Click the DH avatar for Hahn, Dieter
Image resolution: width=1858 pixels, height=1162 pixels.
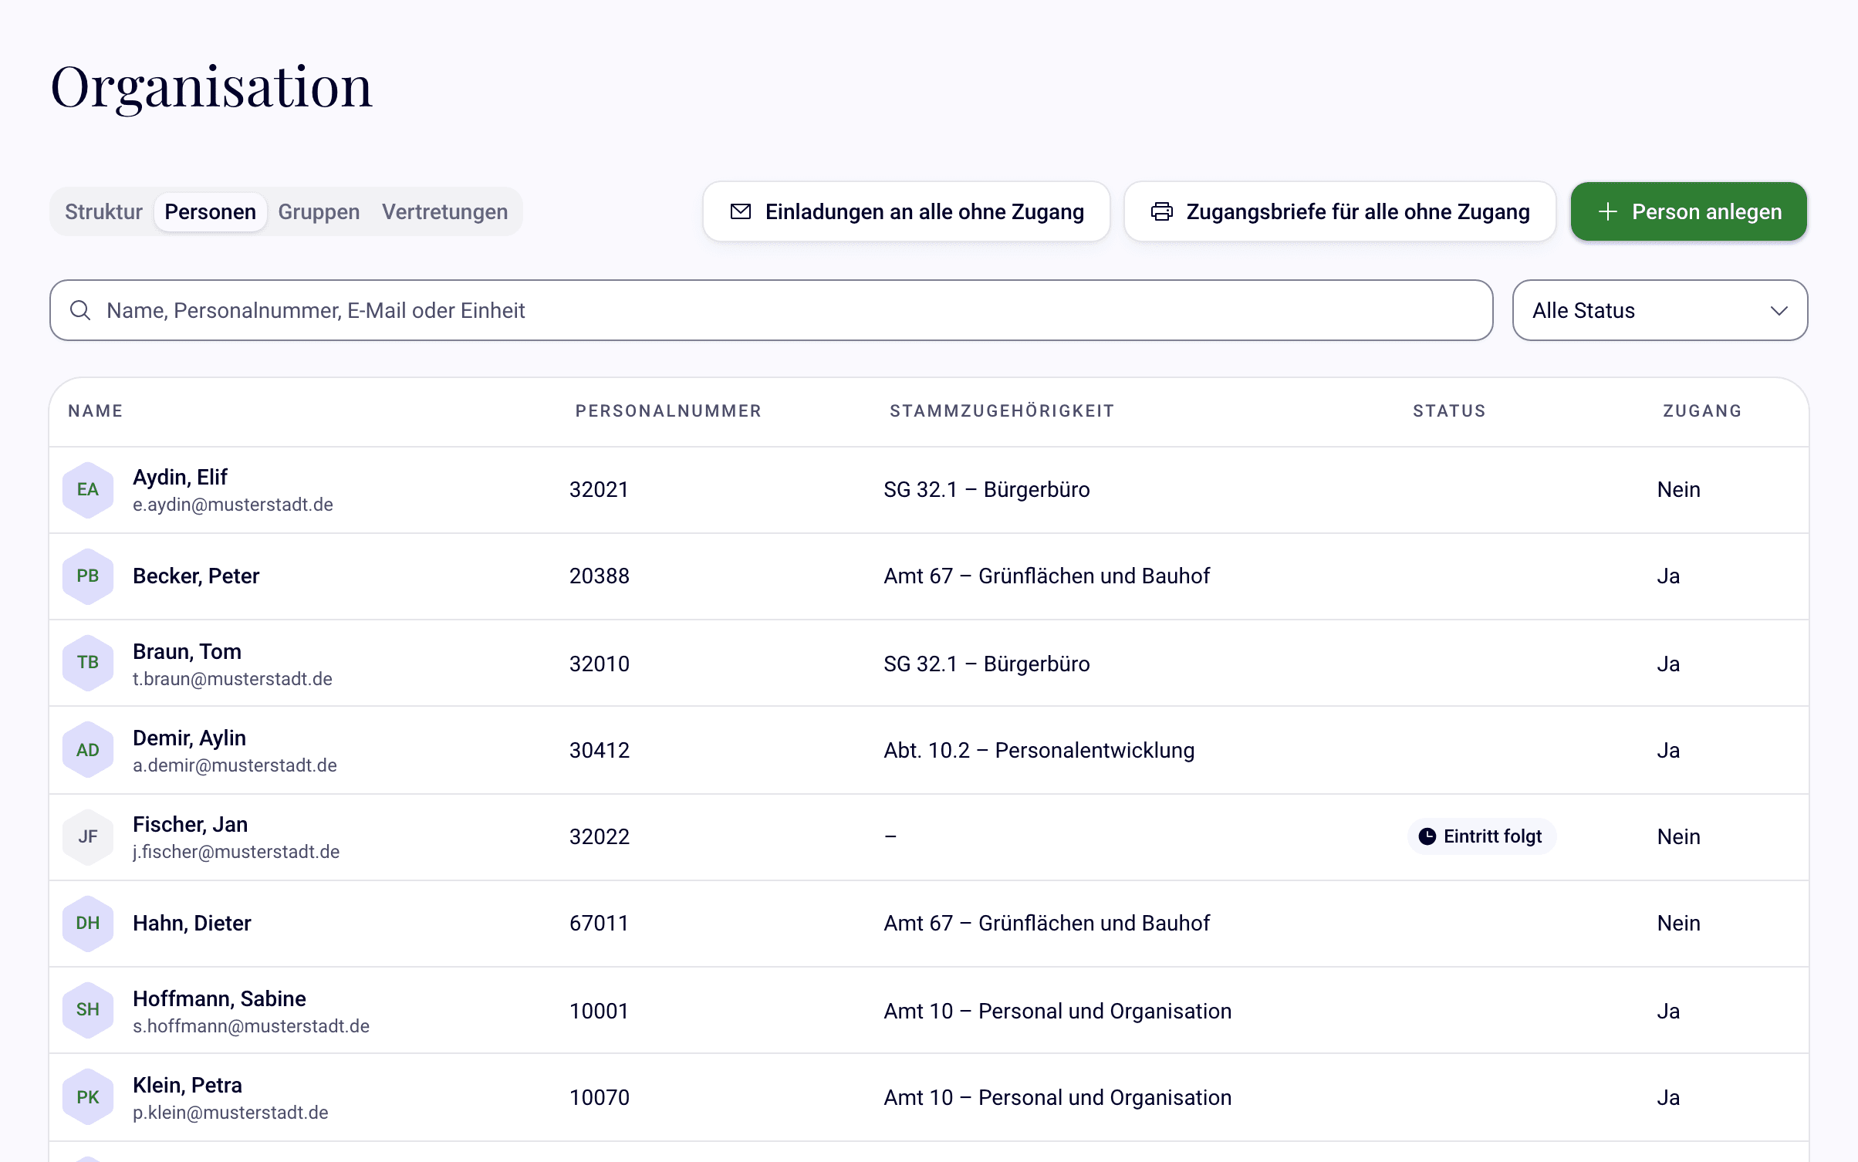click(88, 923)
